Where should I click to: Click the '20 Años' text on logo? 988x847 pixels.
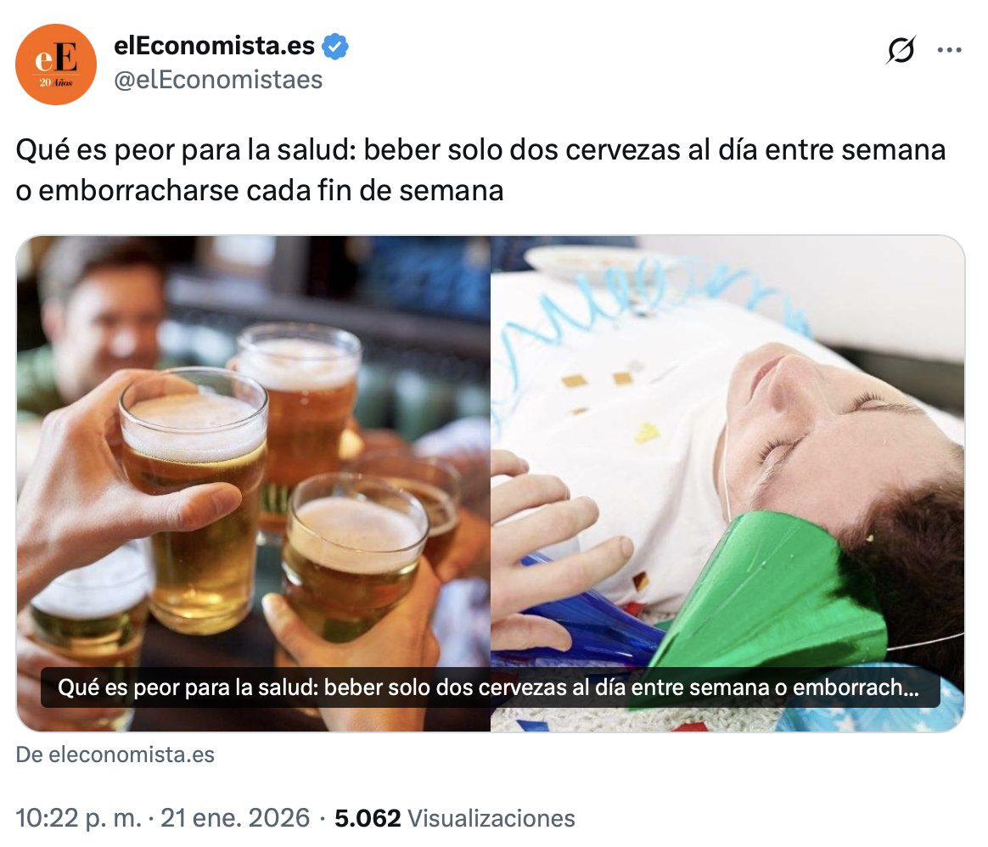pyautogui.click(x=56, y=82)
